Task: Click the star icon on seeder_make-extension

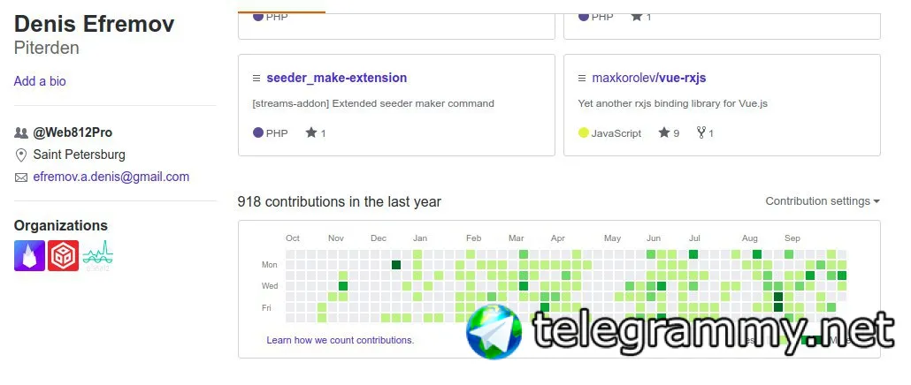Action: coord(311,132)
